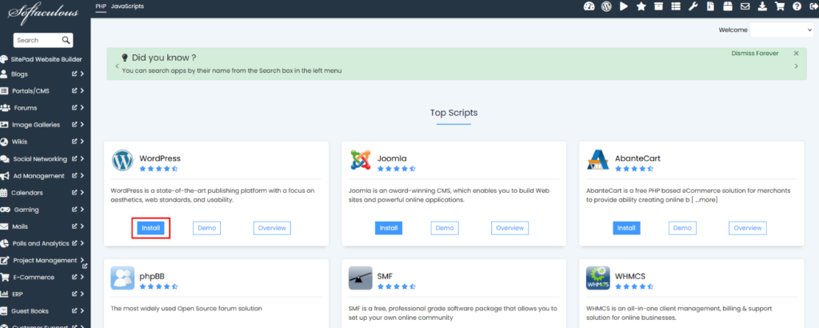The height and width of the screenshot is (328, 819).
Task: Click Install button for WordPress
Action: [151, 228]
